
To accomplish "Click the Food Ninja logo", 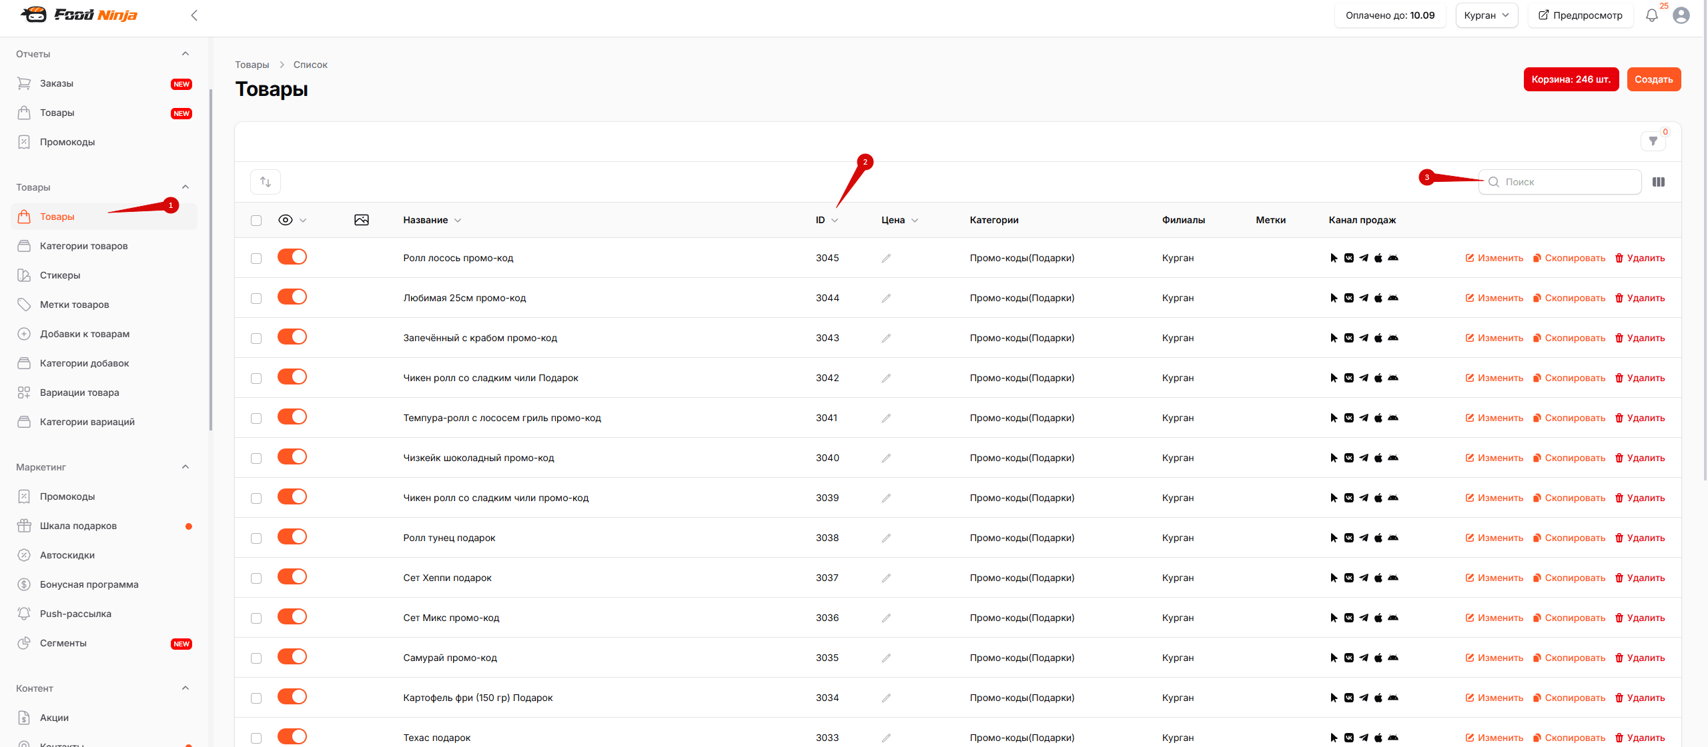I will (x=79, y=15).
